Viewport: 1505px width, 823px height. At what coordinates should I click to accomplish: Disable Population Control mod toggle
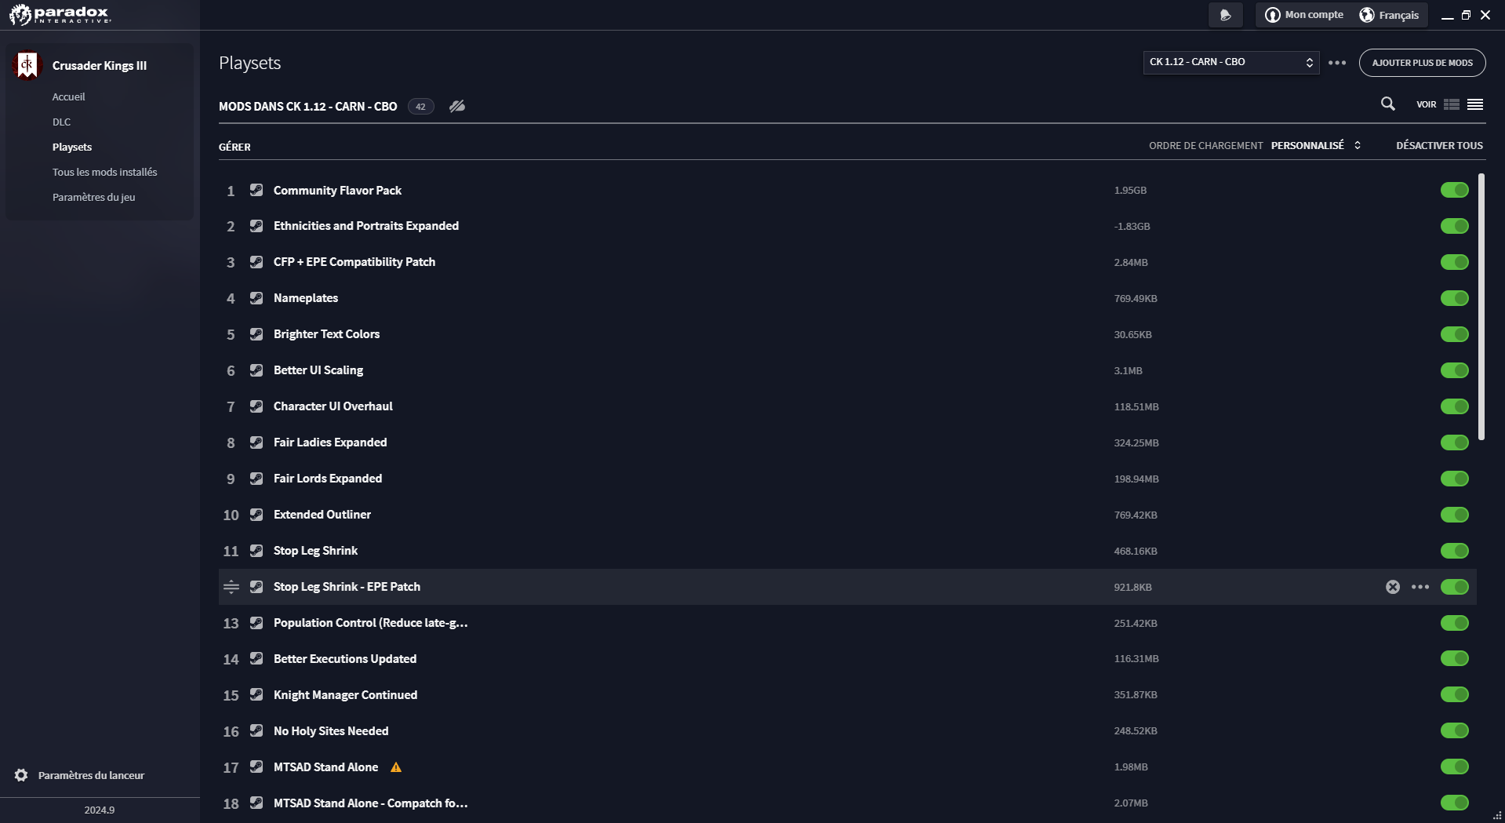tap(1455, 623)
